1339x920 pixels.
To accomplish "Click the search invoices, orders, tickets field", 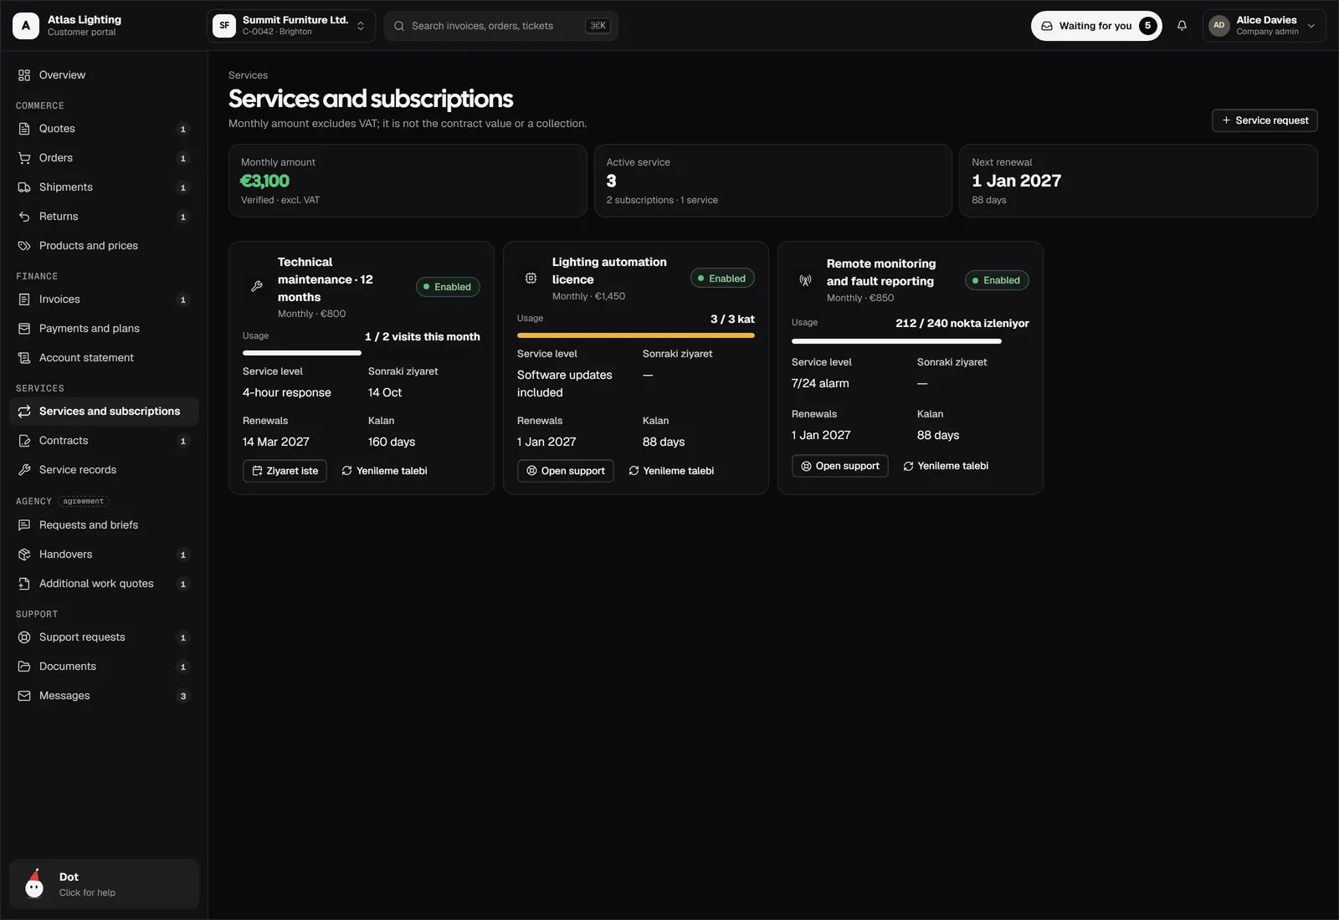I will 501,26.
